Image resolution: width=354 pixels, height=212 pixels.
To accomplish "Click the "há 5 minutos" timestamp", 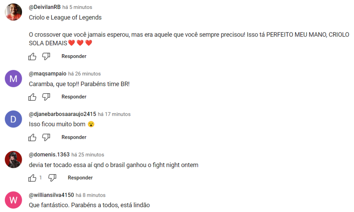I will coord(77,7).
